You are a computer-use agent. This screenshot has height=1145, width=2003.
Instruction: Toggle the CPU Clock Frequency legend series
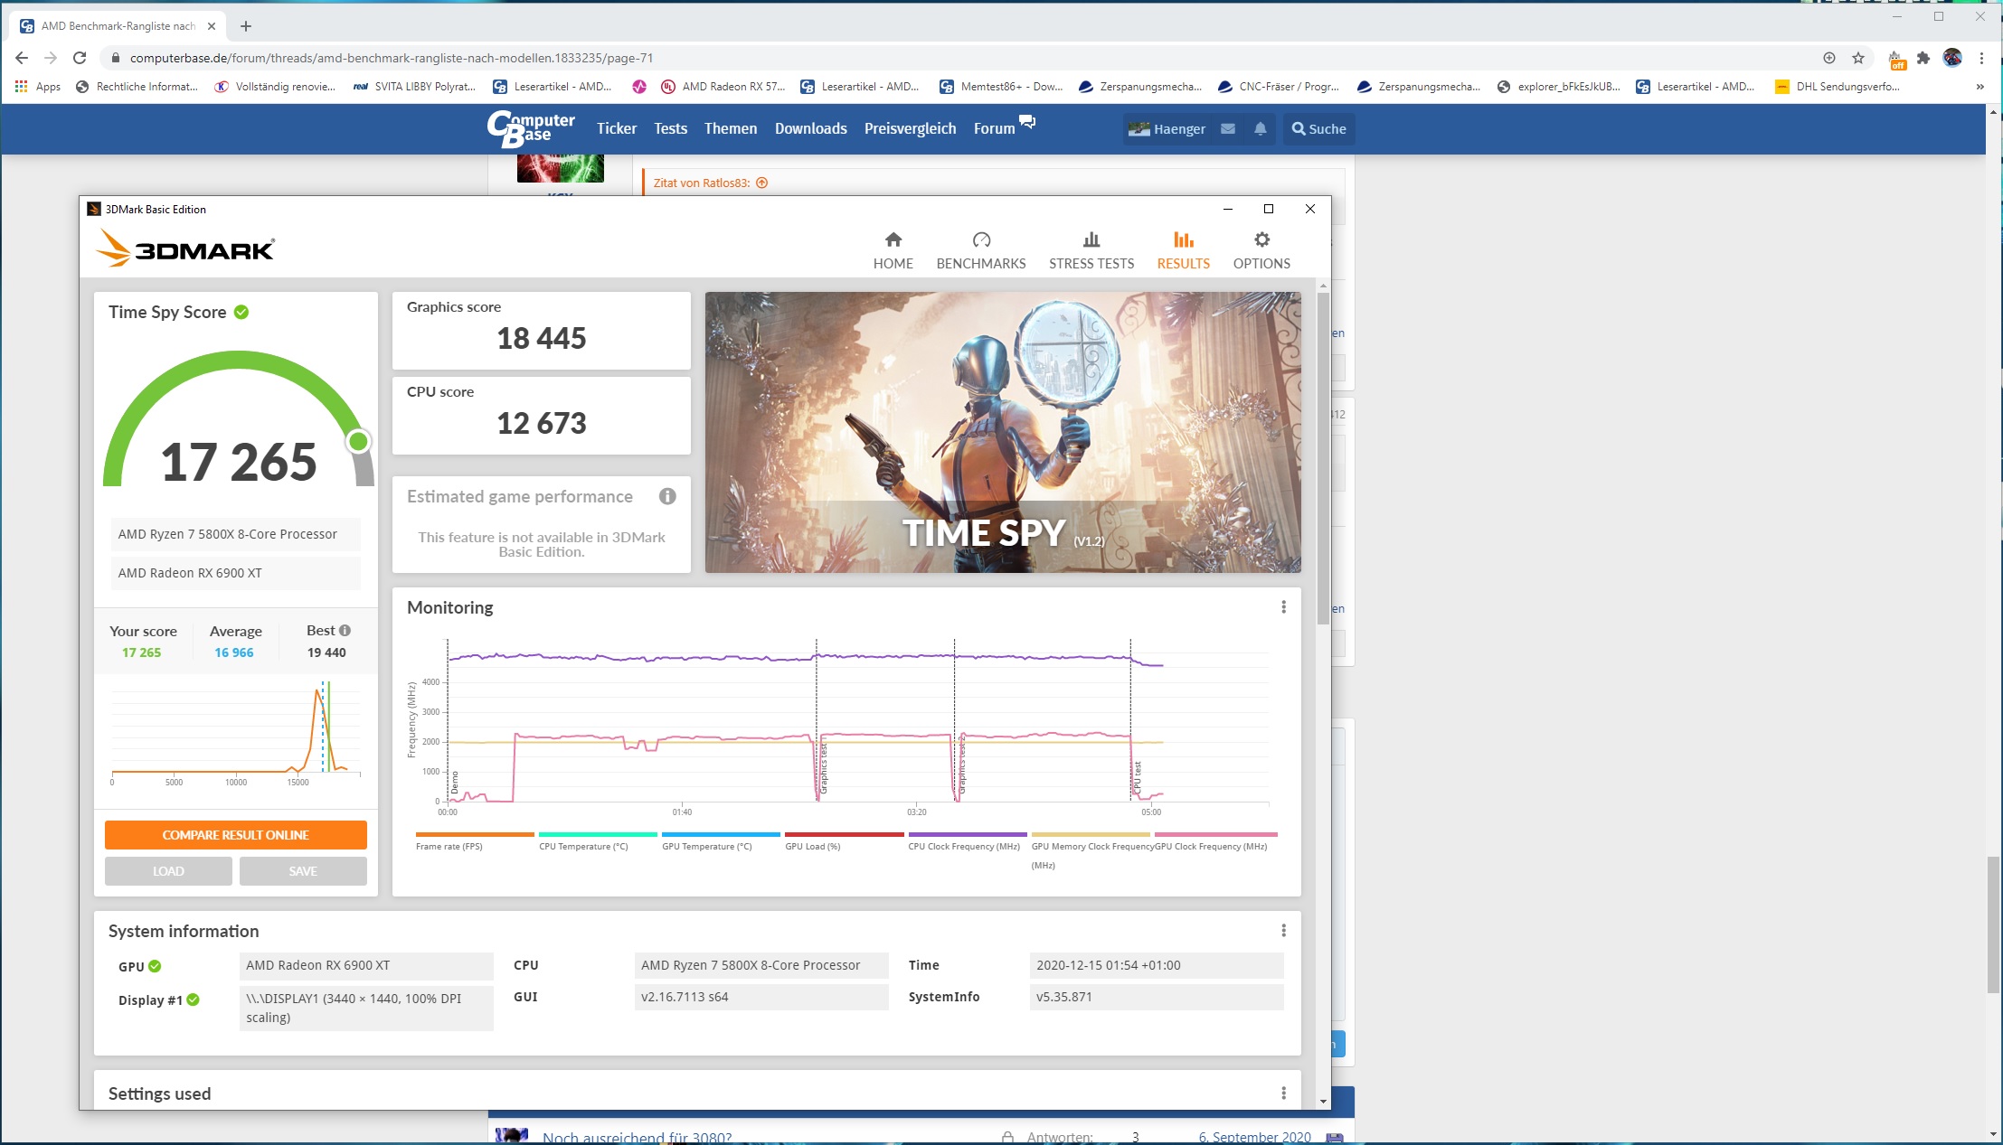964,846
